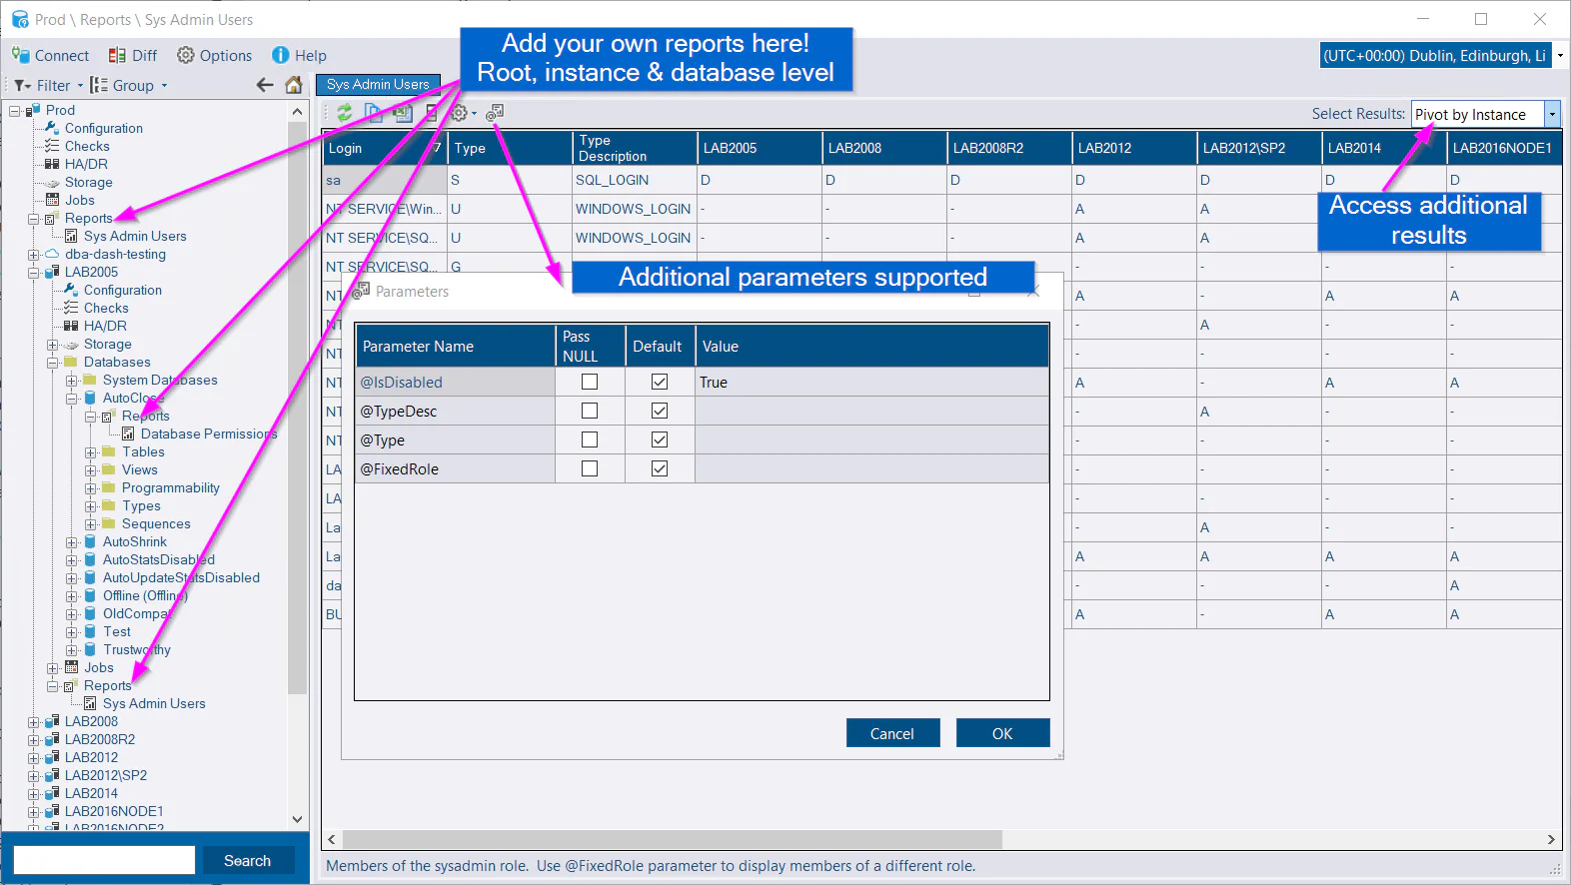The image size is (1571, 885).
Task: Select the Trustworthy database in the tree
Action: 136,649
